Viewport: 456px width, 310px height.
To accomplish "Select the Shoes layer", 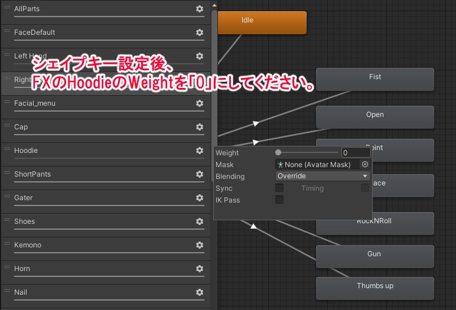I will point(106,225).
